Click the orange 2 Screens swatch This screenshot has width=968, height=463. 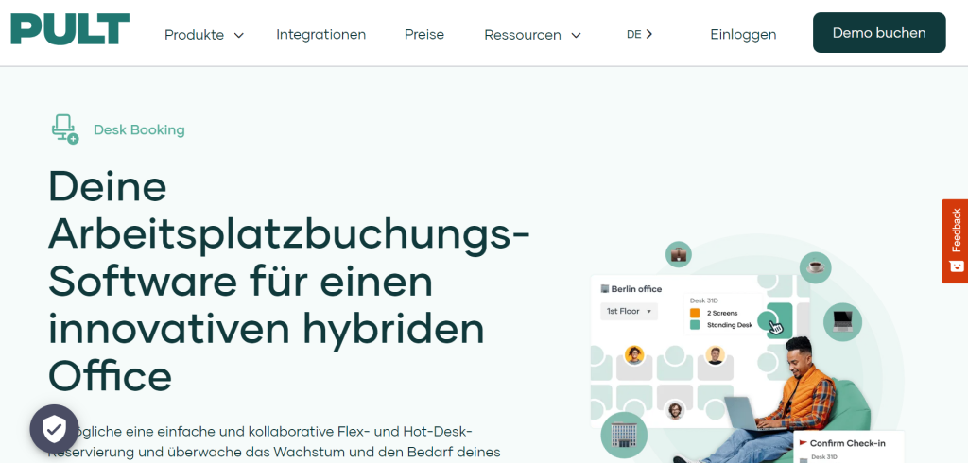tap(695, 313)
